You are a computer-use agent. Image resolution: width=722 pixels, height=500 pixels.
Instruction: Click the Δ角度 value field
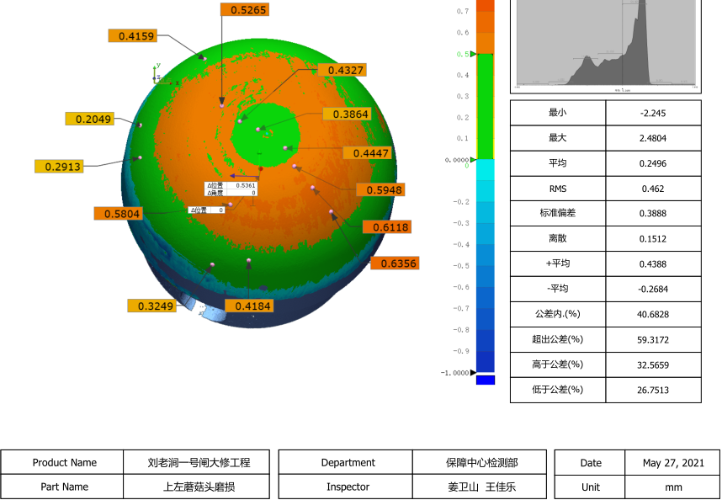tap(244, 193)
